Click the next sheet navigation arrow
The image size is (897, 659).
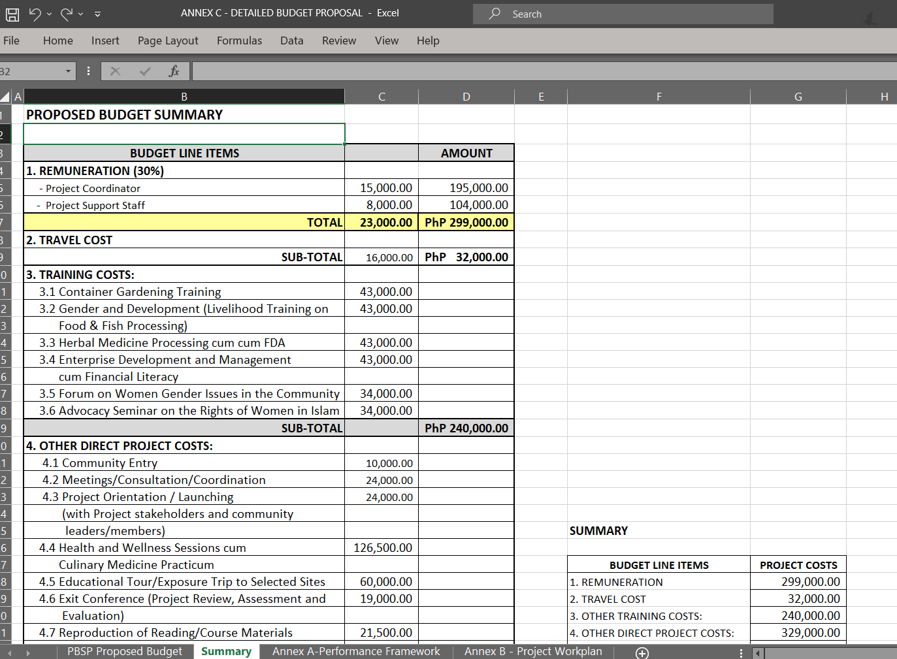28,653
